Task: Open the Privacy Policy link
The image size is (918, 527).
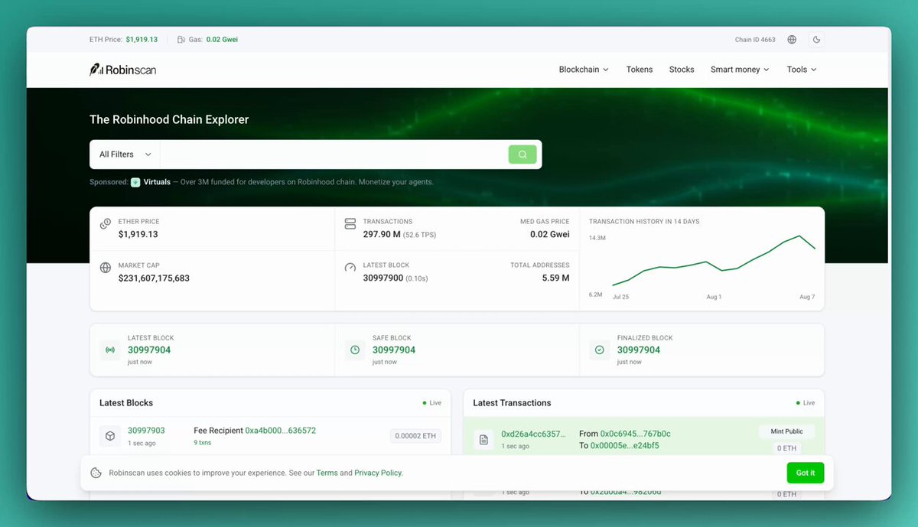Action: 378,473
